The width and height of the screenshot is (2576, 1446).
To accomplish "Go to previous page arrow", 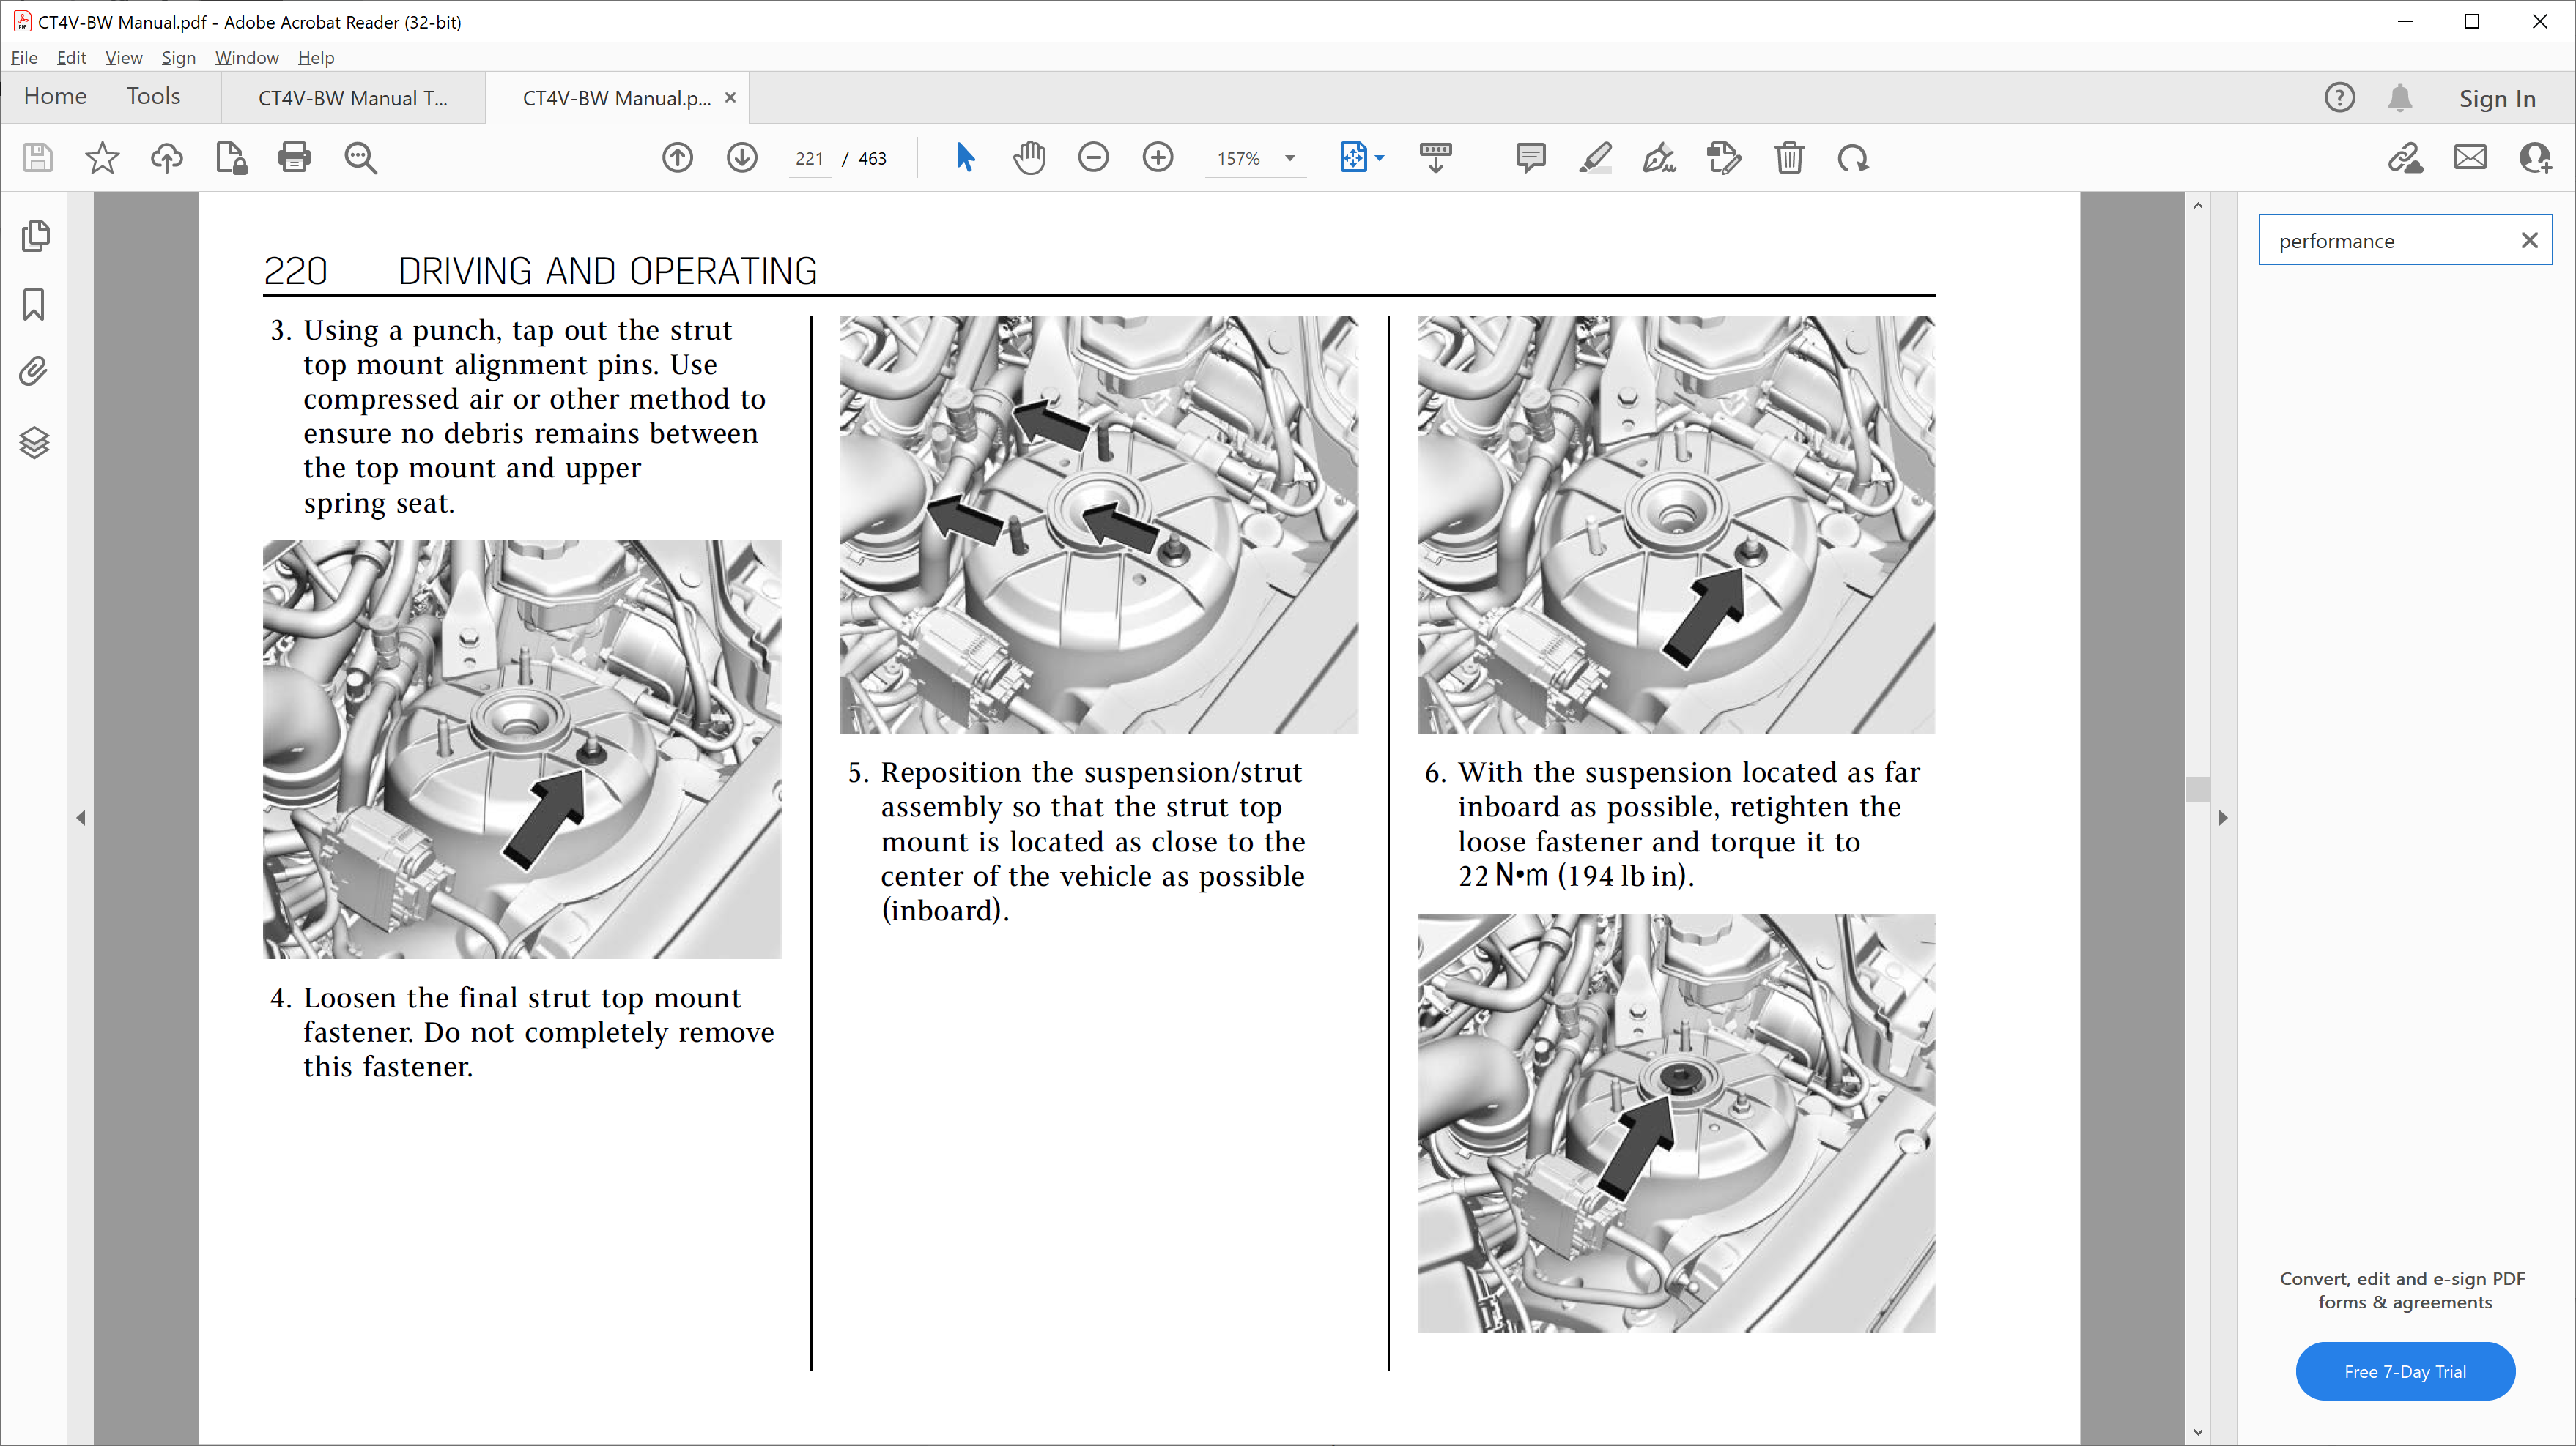I will click(x=677, y=158).
